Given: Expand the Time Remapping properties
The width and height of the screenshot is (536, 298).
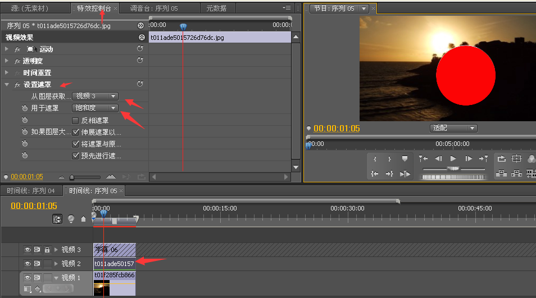Looking at the screenshot, I should coord(7,73).
